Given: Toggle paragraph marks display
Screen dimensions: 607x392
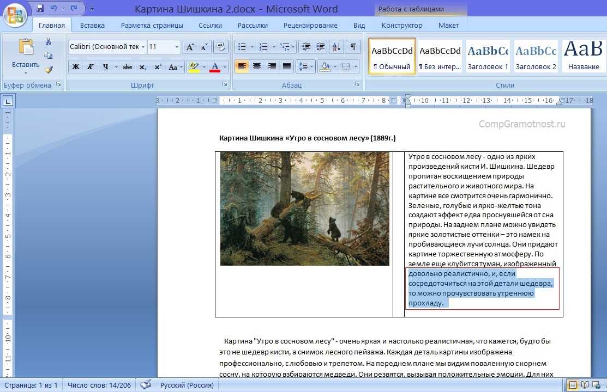Looking at the screenshot, I should pos(353,47).
